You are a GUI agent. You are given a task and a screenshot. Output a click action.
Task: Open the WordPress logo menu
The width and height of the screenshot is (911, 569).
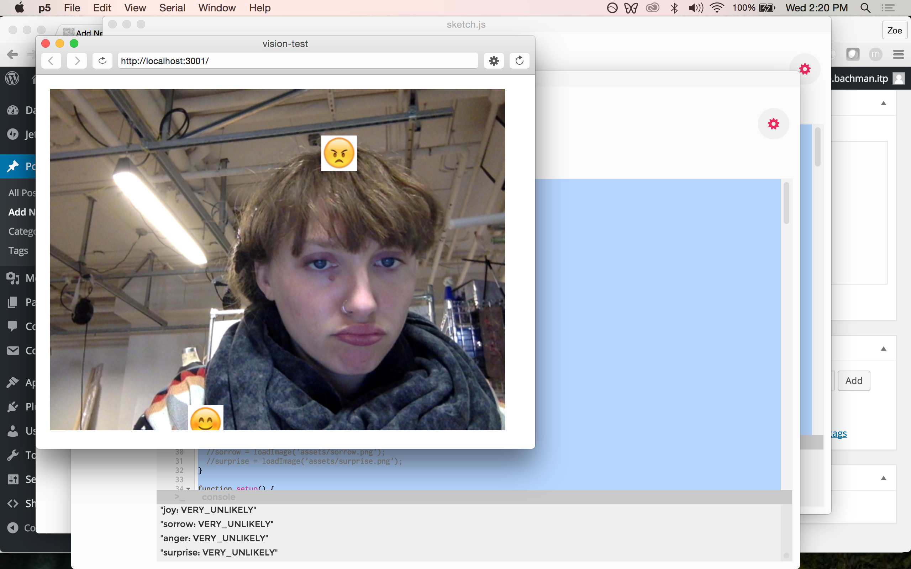coord(12,78)
